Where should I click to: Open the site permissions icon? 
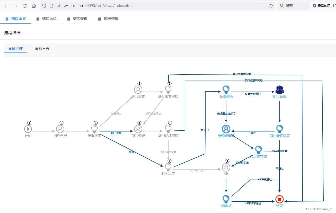59,6
